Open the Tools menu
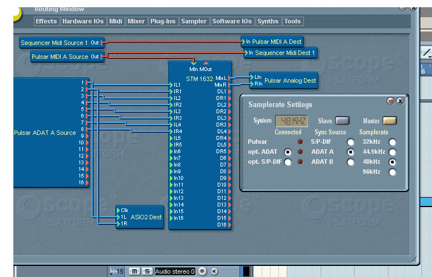432x277 pixels. click(x=293, y=22)
